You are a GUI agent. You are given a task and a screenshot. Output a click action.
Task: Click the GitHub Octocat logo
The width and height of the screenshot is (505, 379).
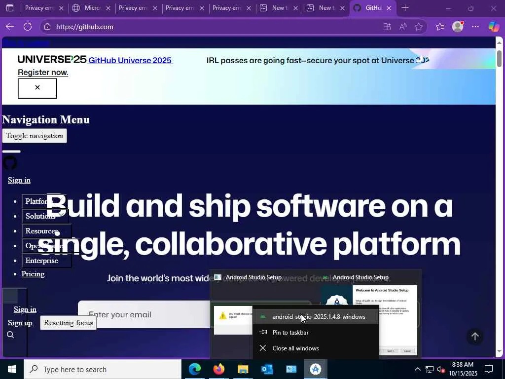point(10,163)
